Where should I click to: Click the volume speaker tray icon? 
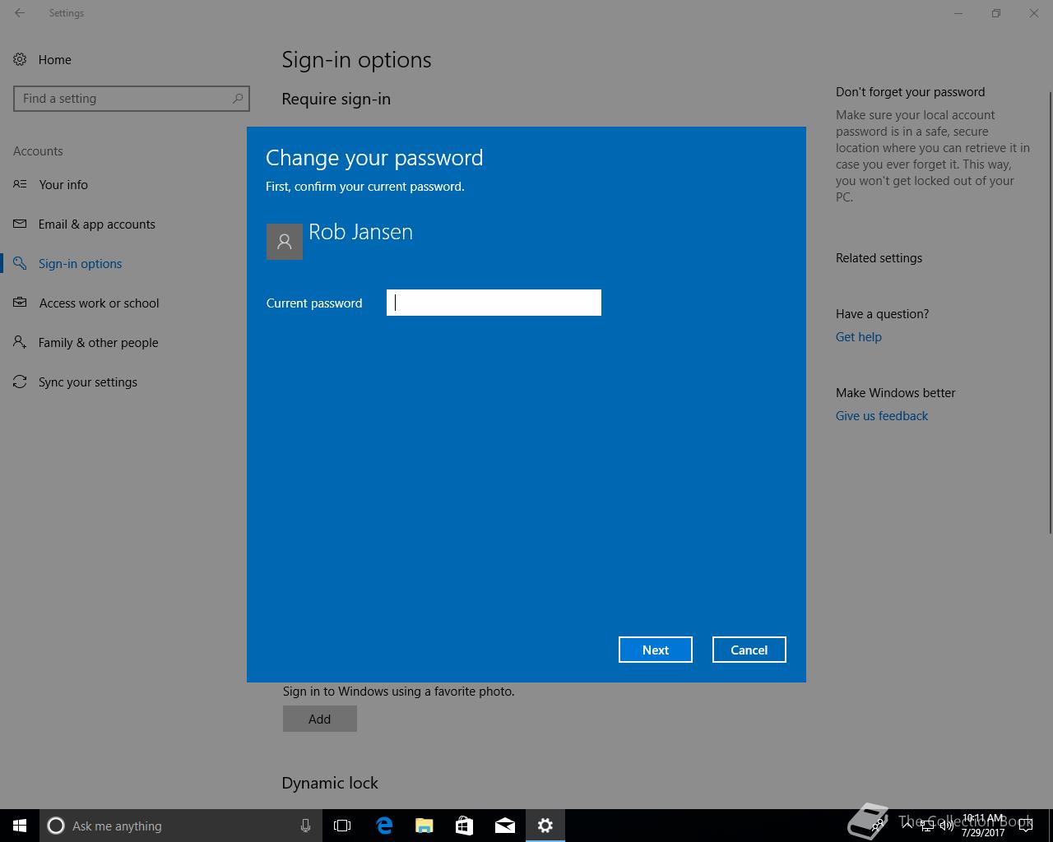946,826
